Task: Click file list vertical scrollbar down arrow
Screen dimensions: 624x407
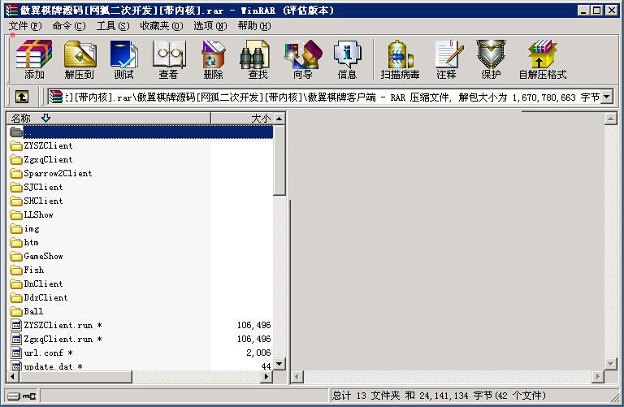Action: 279,363
